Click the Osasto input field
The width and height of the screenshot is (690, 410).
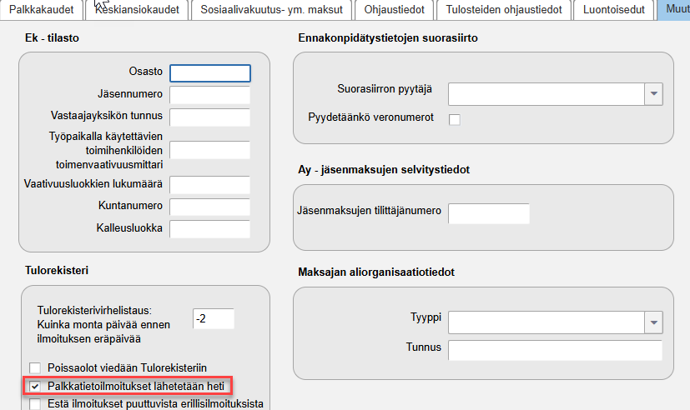tap(210, 73)
